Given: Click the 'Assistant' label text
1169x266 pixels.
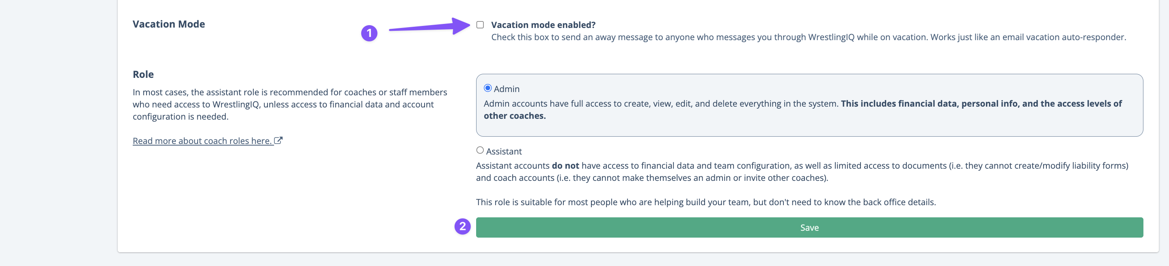Looking at the screenshot, I should 504,151.
